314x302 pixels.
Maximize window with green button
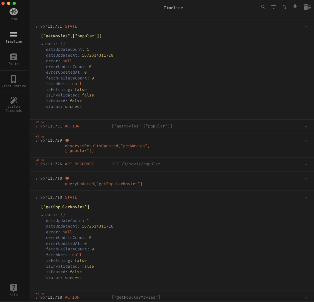tap(14, 3)
